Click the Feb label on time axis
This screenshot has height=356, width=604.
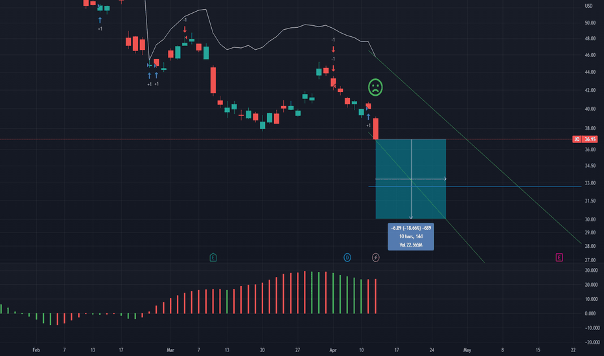click(36, 350)
